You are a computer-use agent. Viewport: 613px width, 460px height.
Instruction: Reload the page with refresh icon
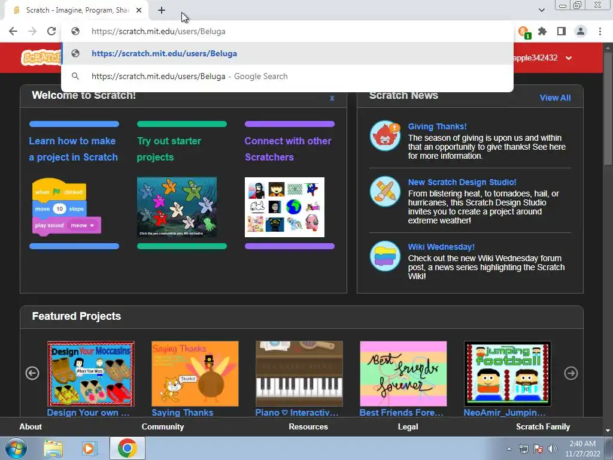pyautogui.click(x=51, y=31)
